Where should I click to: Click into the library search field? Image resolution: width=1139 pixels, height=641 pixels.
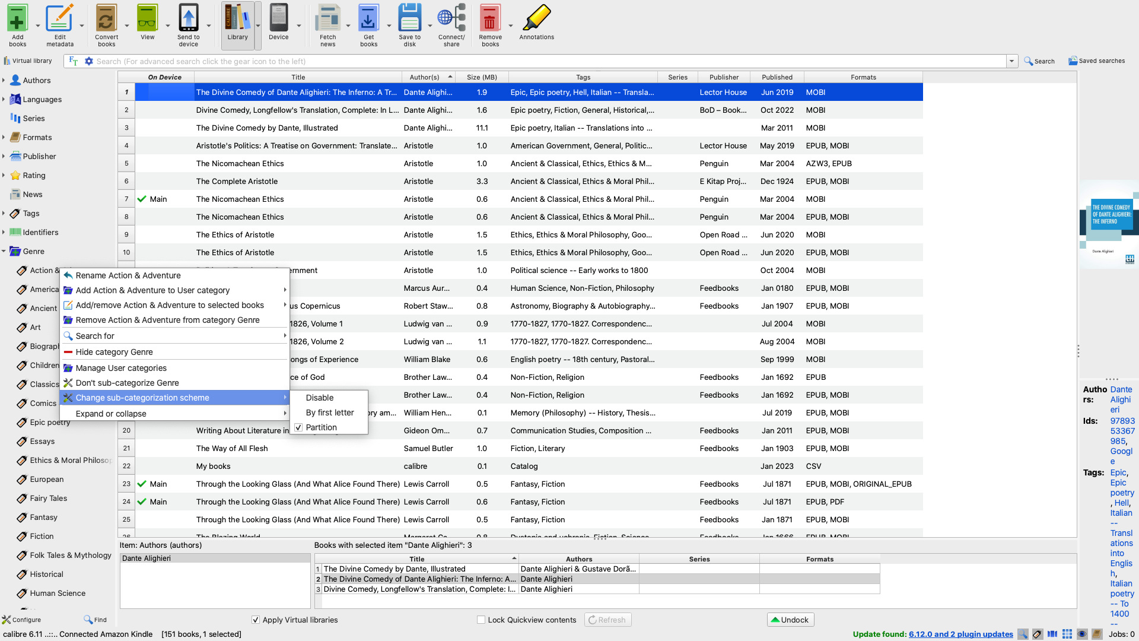coord(534,61)
